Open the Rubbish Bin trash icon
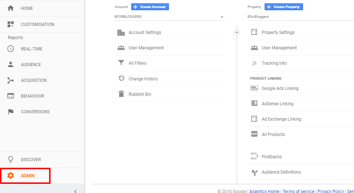Image resolution: width=354 pixels, height=193 pixels. tap(121, 94)
